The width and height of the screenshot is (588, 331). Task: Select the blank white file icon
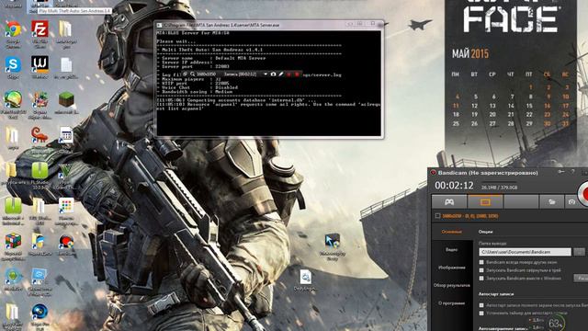pyautogui.click(x=66, y=65)
